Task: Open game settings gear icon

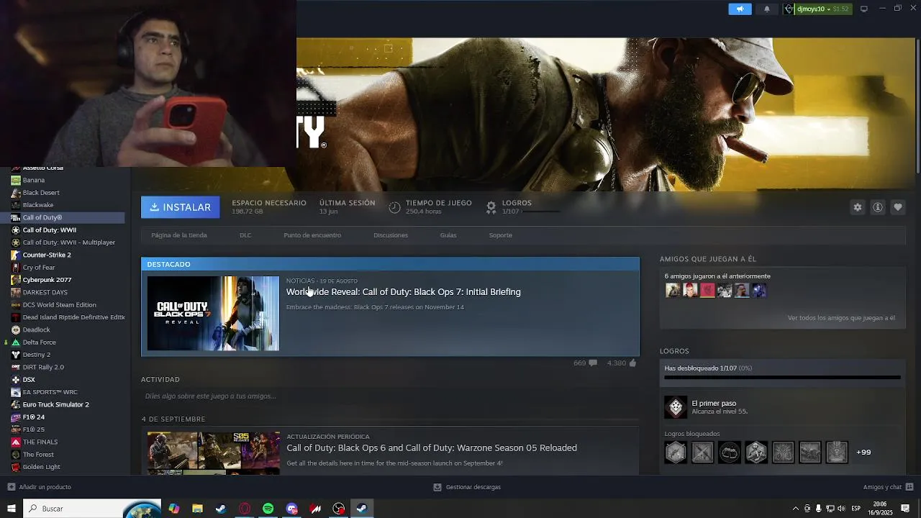Action: pos(858,207)
